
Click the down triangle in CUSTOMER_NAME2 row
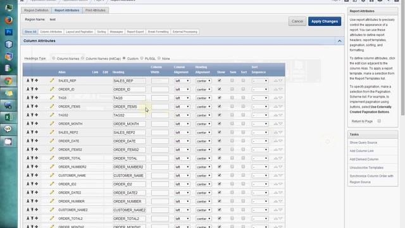point(280,210)
